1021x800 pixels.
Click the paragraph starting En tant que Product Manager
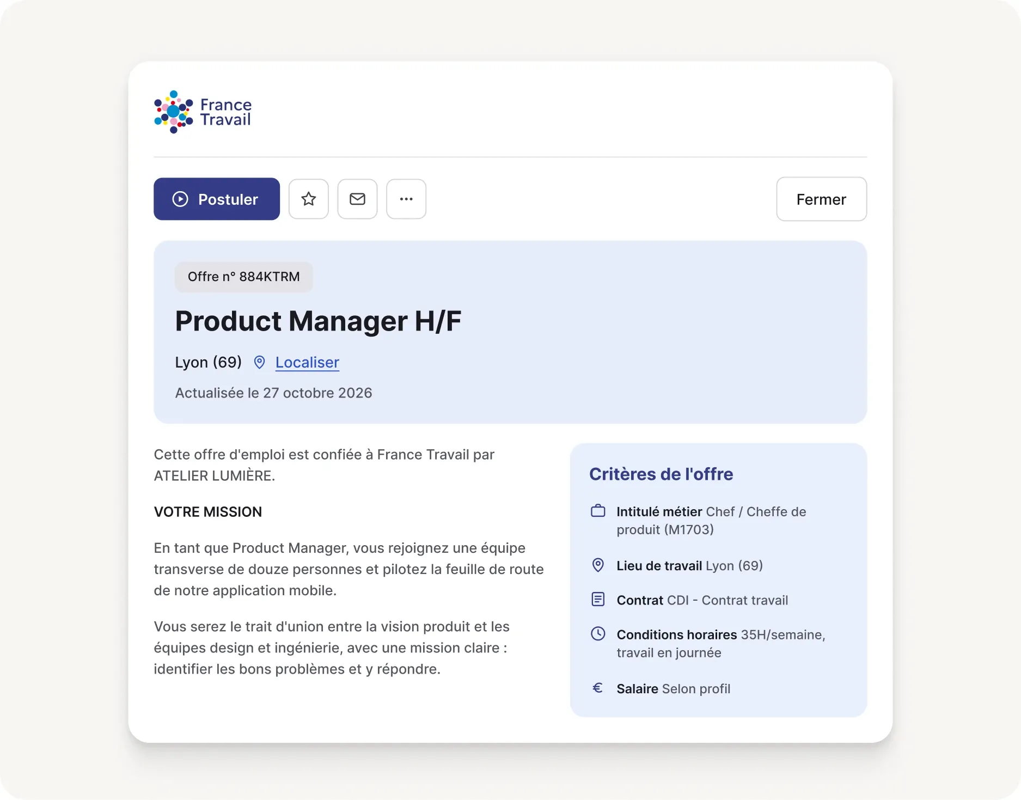(349, 569)
